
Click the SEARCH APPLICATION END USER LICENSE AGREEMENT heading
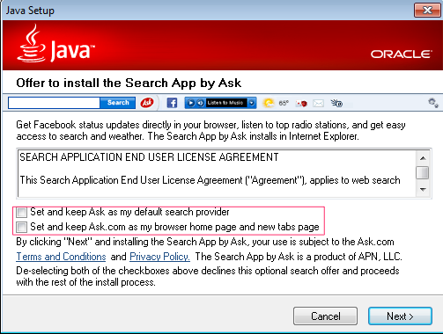click(x=149, y=157)
